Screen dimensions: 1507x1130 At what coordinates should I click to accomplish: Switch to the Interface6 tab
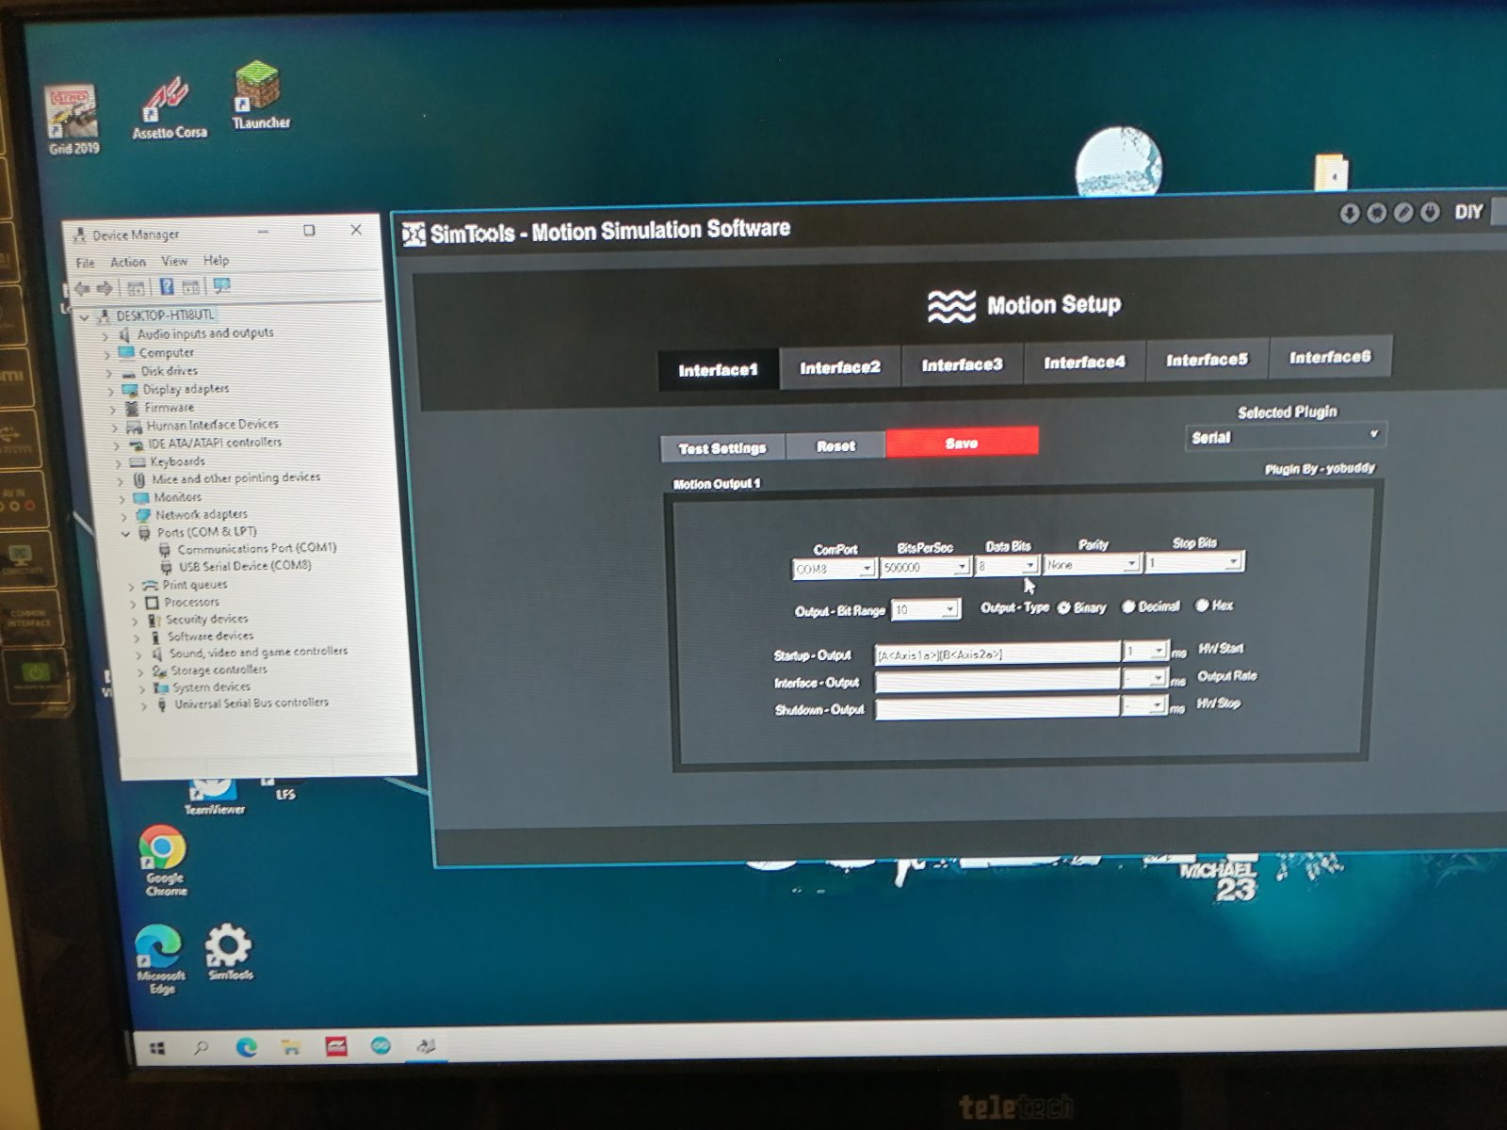pos(1330,356)
